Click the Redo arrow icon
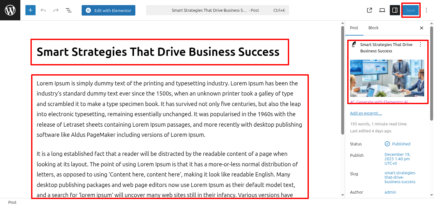The image size is (434, 206). (x=56, y=10)
